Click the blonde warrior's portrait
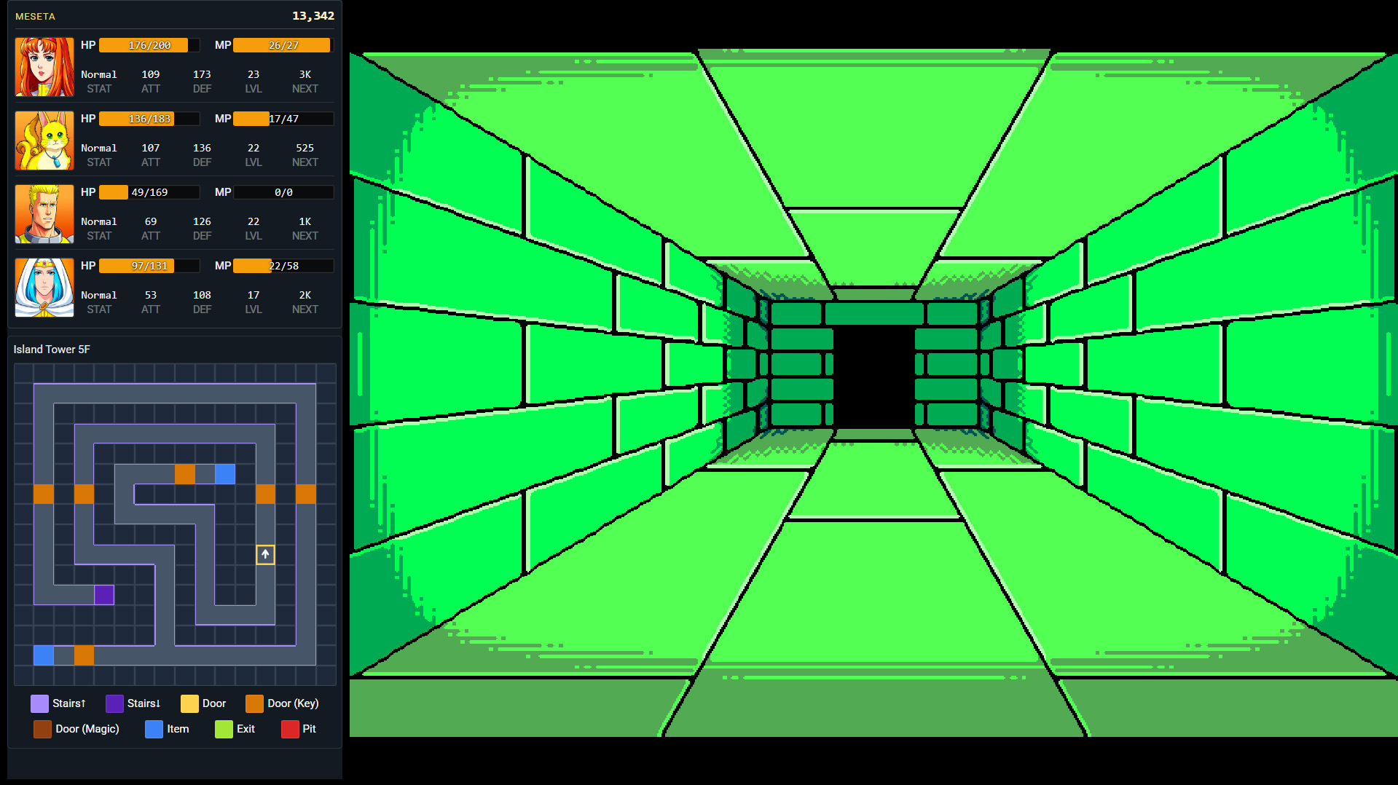Viewport: 1398px width, 785px height. tap(44, 214)
